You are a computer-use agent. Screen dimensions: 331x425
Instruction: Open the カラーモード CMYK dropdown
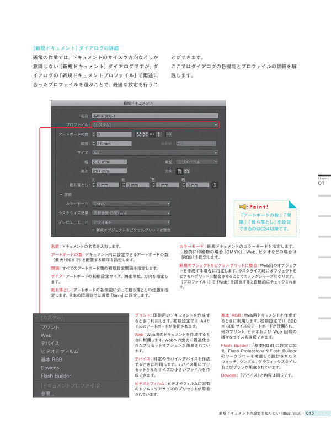(131, 203)
